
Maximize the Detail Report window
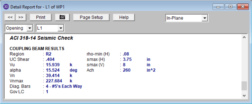pyautogui.click(x=231, y=7)
